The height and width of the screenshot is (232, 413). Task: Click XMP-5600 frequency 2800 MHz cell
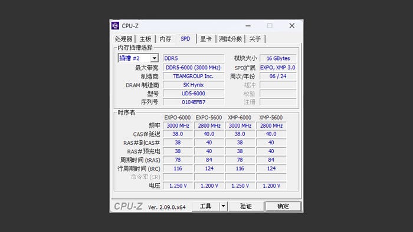[x=271, y=125]
